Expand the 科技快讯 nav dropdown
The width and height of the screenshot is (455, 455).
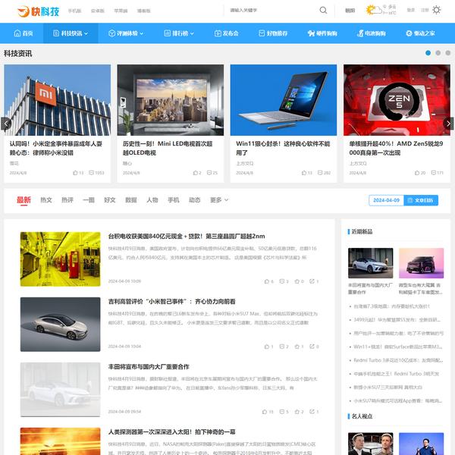(70, 33)
